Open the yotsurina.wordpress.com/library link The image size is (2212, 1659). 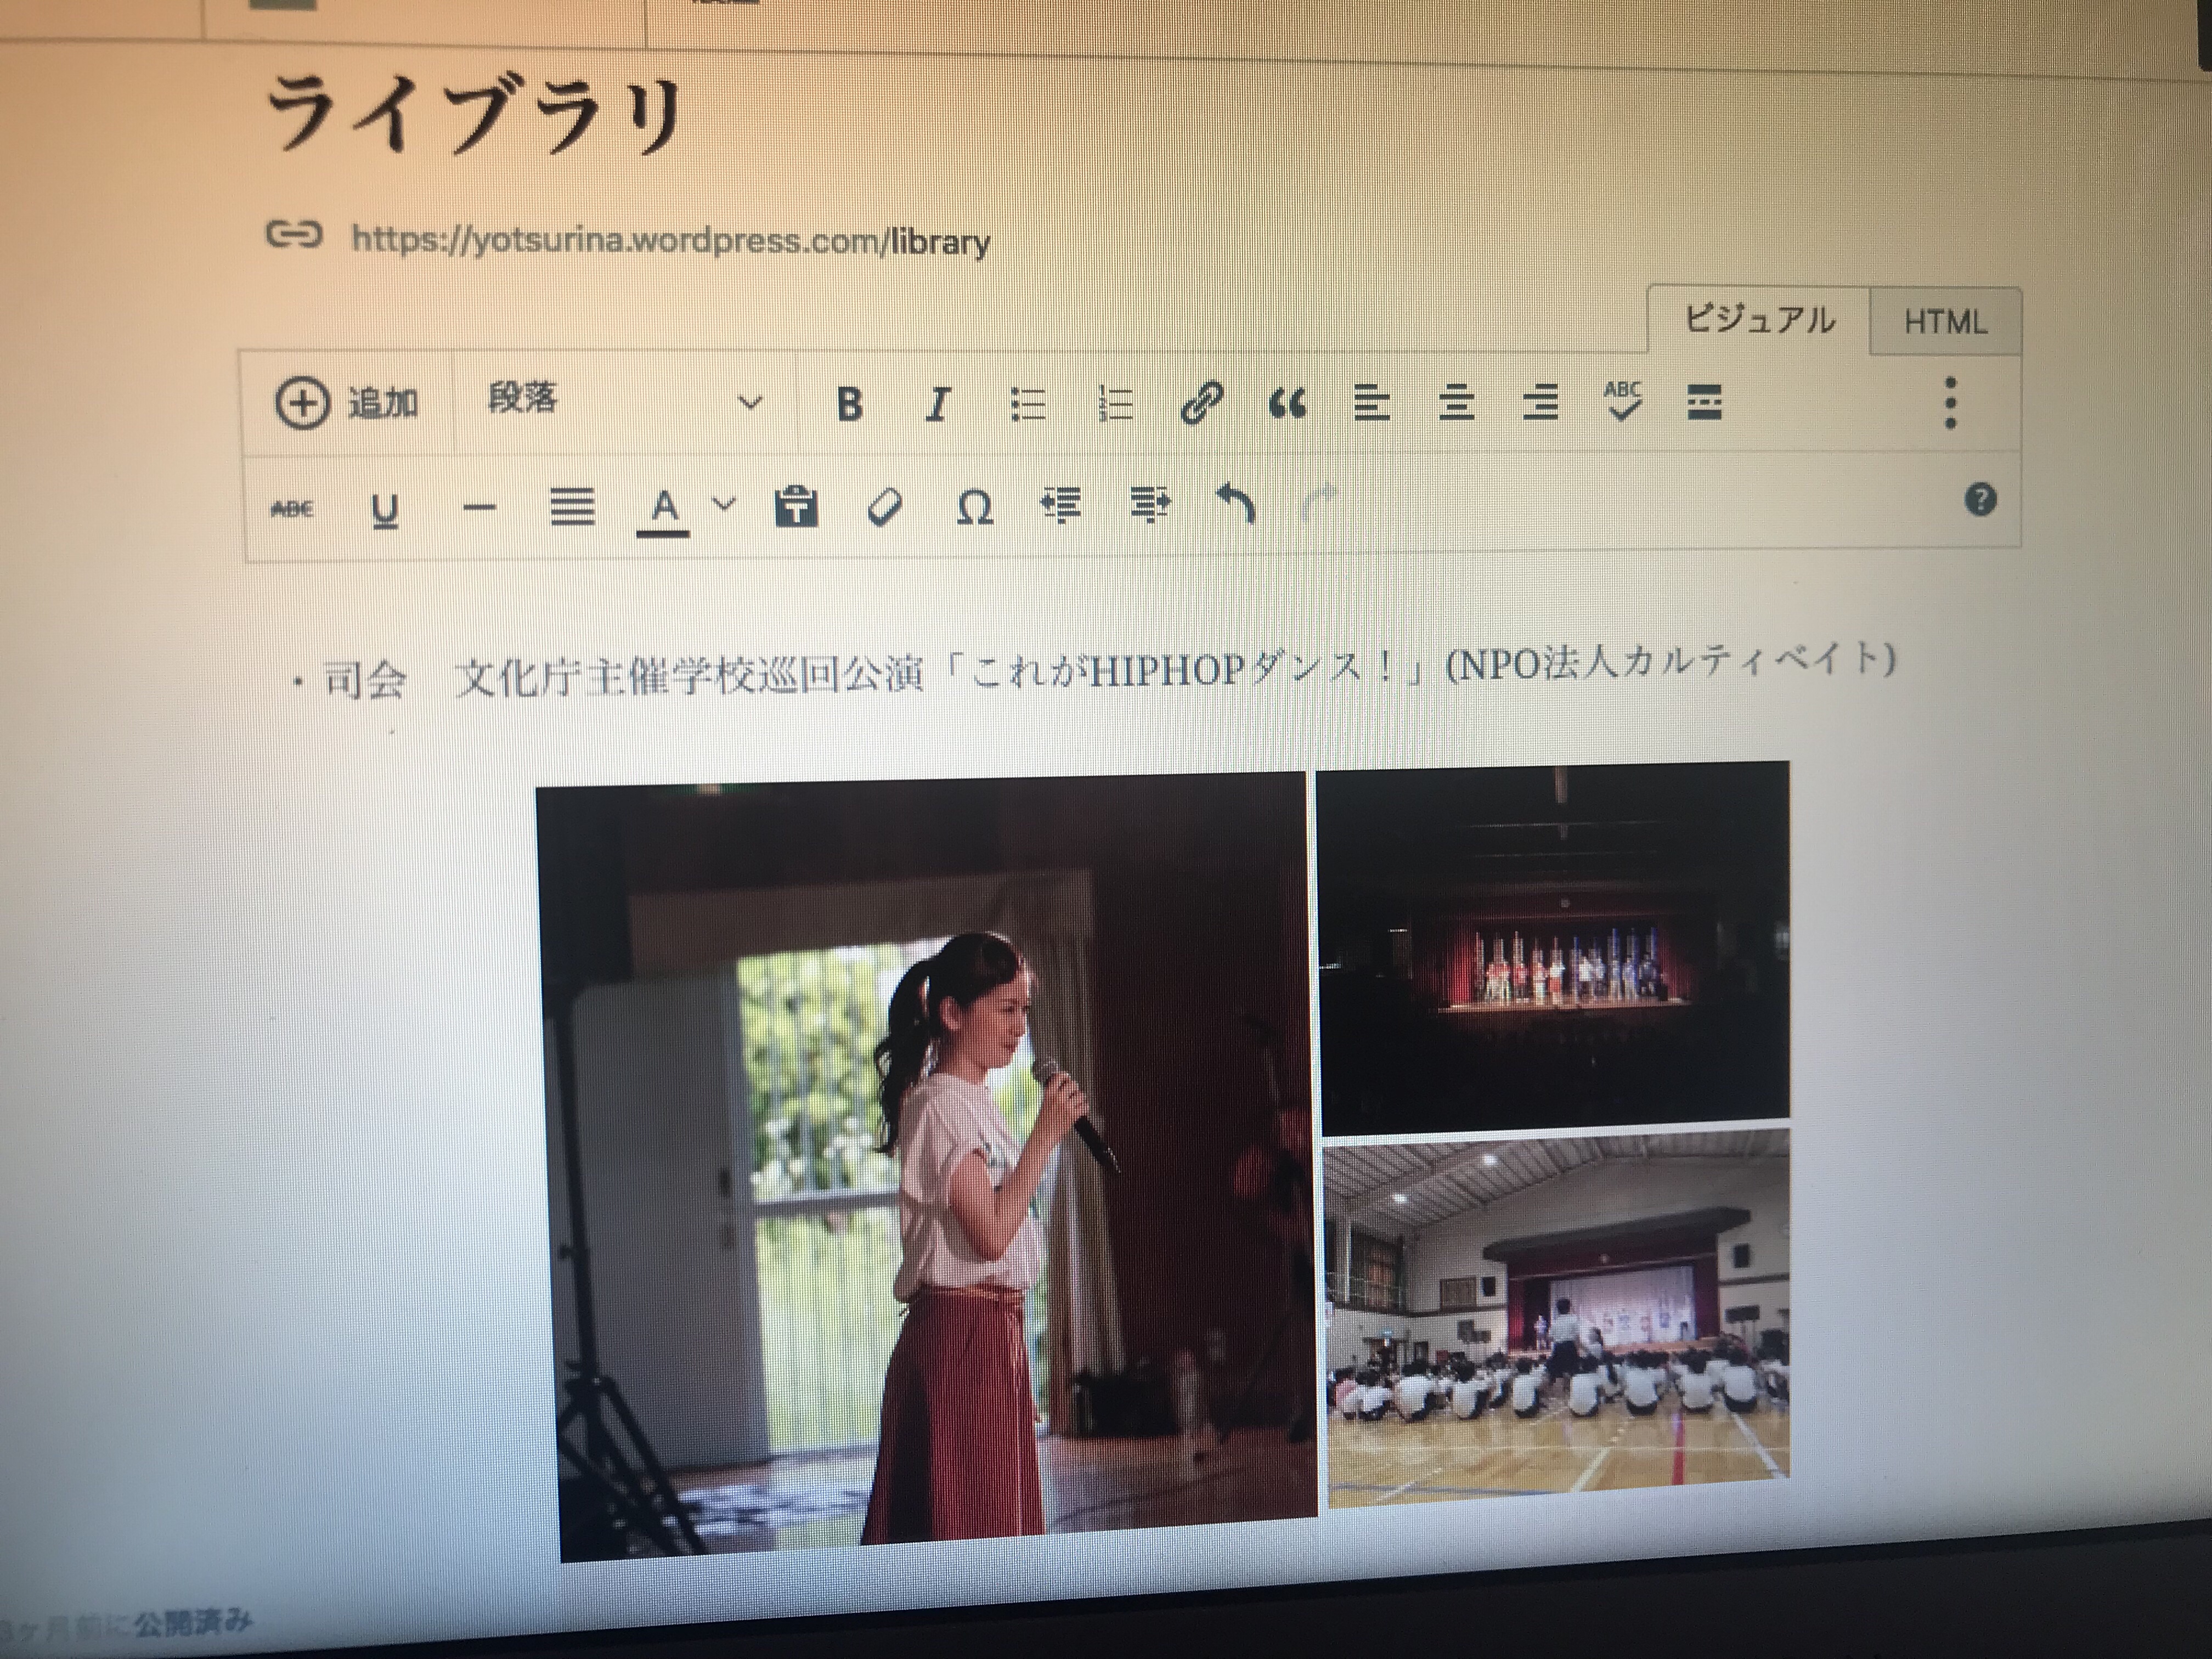pyautogui.click(x=670, y=241)
